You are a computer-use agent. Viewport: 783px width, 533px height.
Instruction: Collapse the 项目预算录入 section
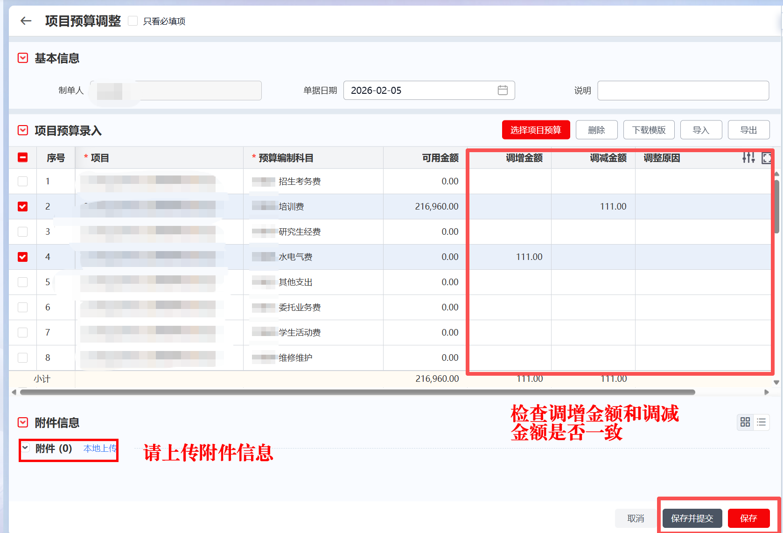tap(23, 130)
